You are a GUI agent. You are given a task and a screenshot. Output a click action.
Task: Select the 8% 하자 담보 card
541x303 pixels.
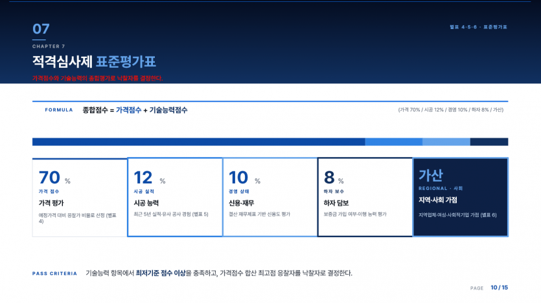(365, 198)
